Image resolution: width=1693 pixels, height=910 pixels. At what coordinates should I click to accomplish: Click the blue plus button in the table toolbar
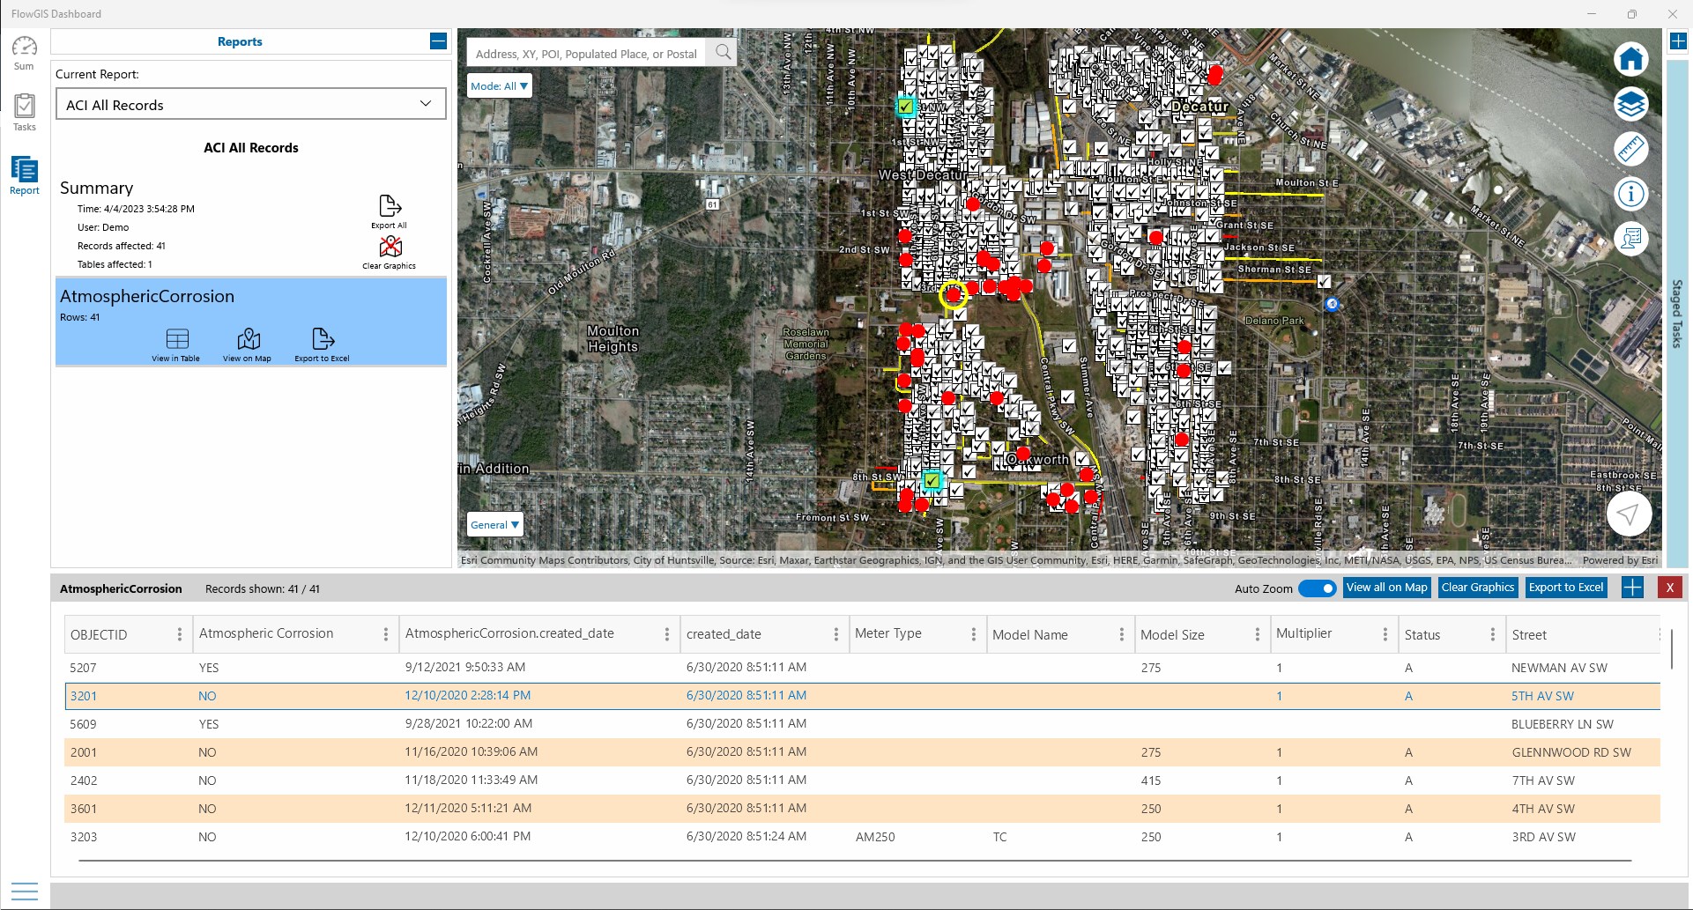click(x=1632, y=588)
